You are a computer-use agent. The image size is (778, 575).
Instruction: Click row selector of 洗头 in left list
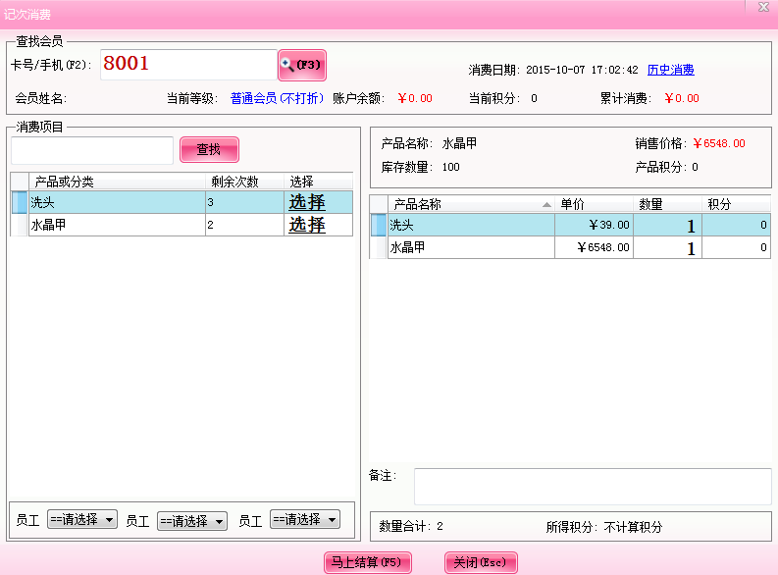tap(20, 202)
